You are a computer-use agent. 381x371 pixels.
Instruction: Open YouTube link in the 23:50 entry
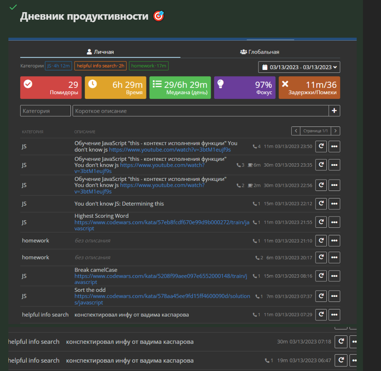click(170, 149)
